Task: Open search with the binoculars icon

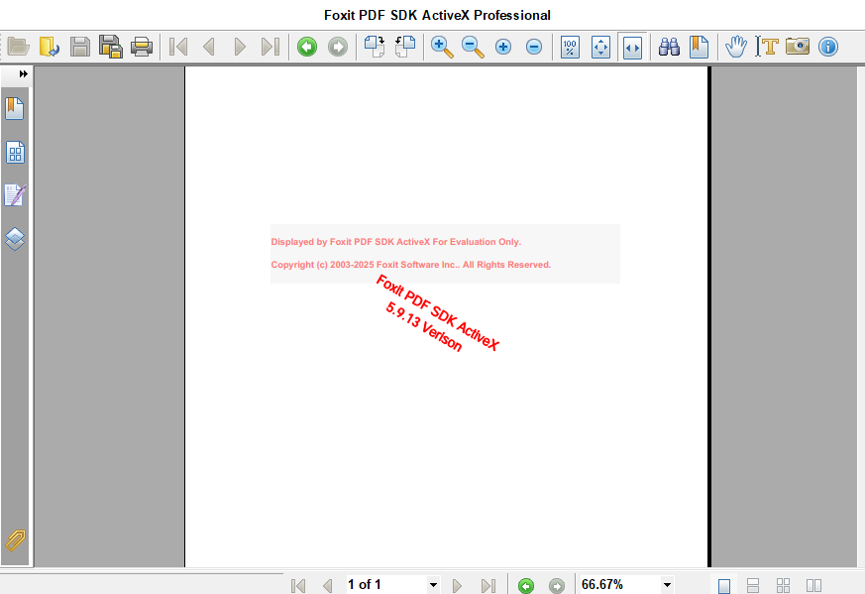Action: [x=669, y=47]
